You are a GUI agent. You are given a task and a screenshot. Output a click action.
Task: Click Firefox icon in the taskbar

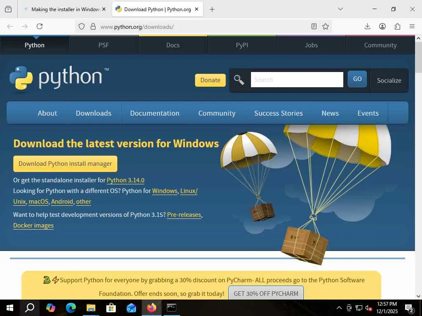(152, 308)
